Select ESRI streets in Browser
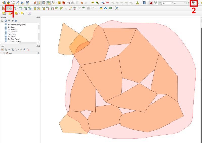Viewport: 202px width, 143px height. pyautogui.click(x=12, y=34)
